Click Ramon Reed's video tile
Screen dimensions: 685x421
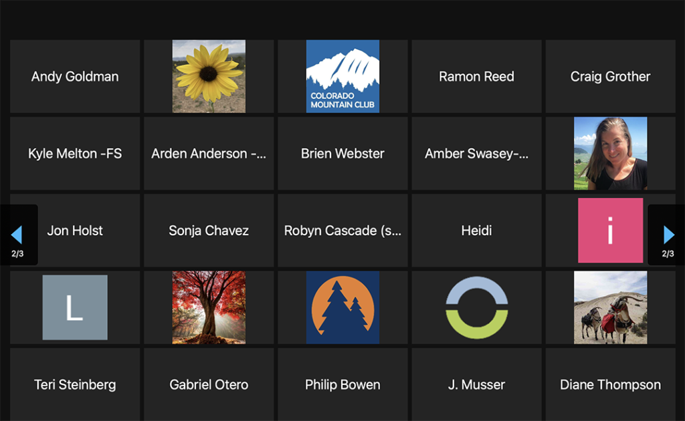(476, 76)
